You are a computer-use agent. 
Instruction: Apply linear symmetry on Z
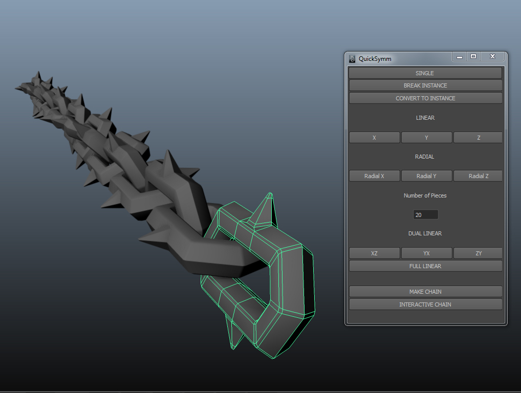coord(477,137)
